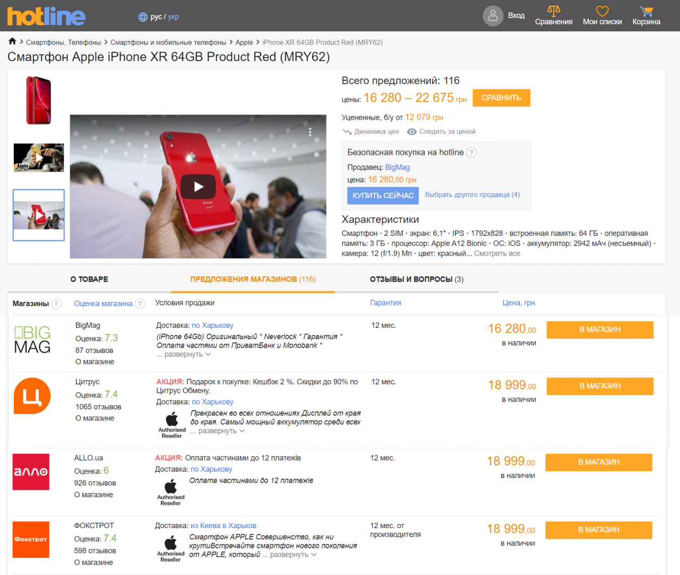Switch language to укр

173,17
